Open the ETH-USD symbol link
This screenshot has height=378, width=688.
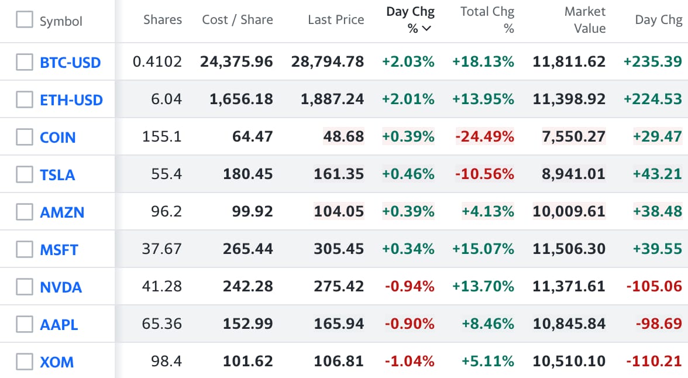[x=71, y=100]
